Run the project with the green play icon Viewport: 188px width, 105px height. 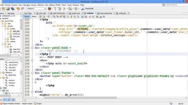click(64, 9)
